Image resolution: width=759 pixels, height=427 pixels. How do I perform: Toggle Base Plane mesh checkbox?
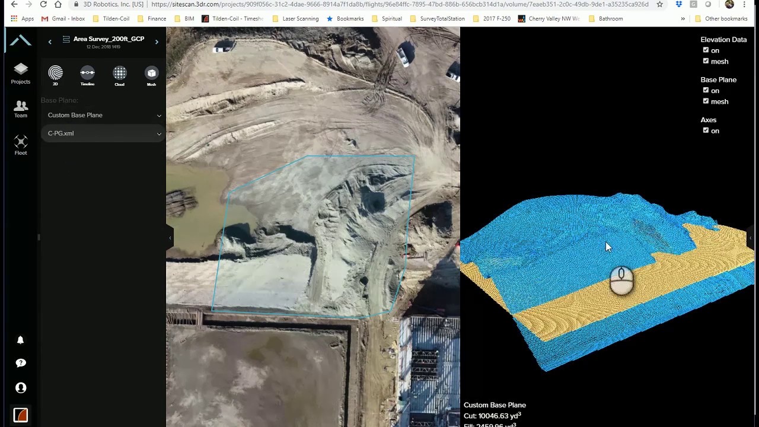pos(706,101)
